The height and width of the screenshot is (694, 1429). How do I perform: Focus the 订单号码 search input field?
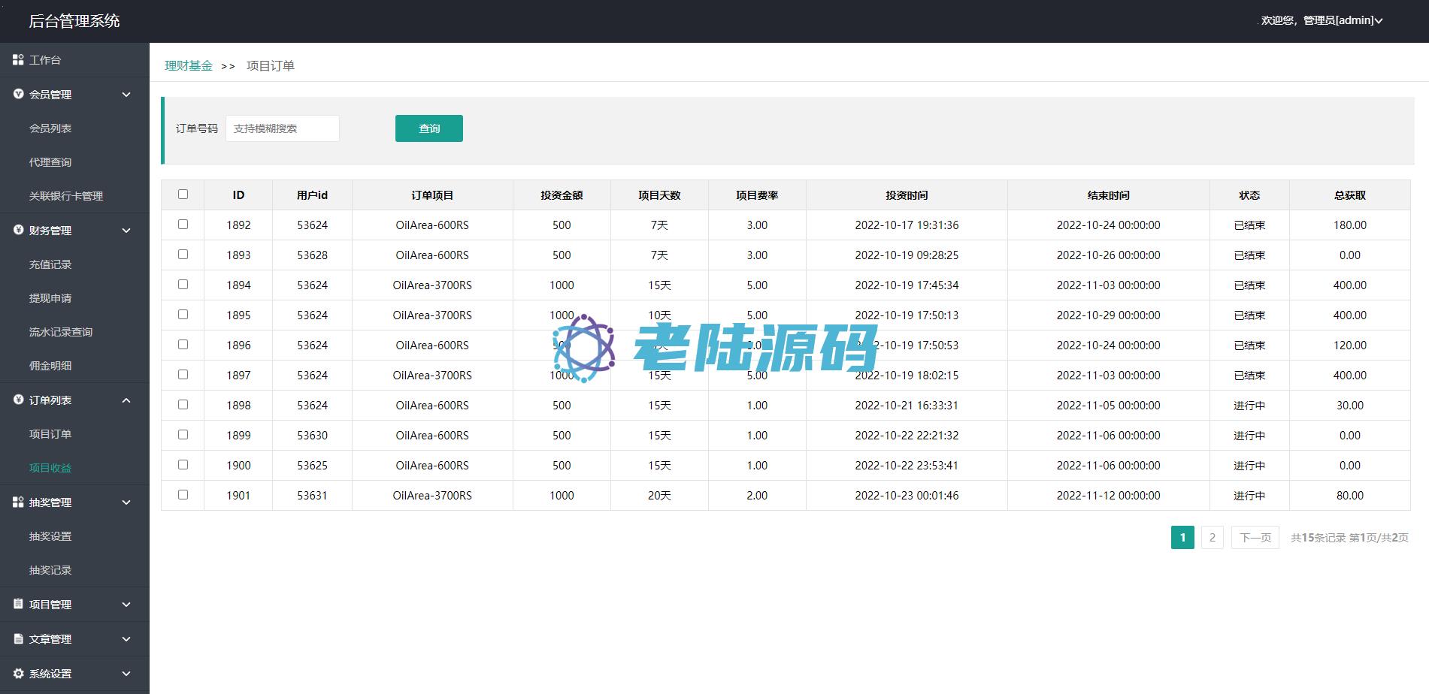tap(283, 128)
